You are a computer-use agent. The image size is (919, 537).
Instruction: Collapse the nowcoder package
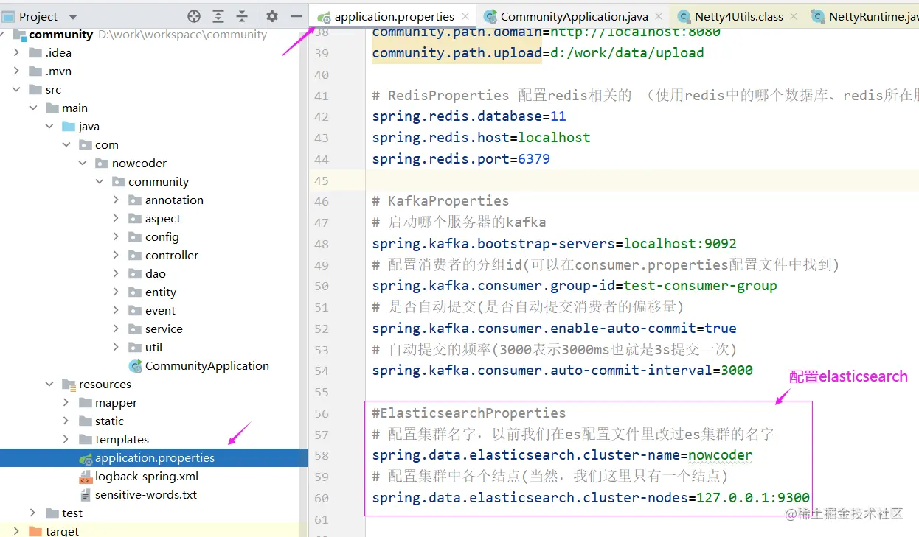click(83, 164)
